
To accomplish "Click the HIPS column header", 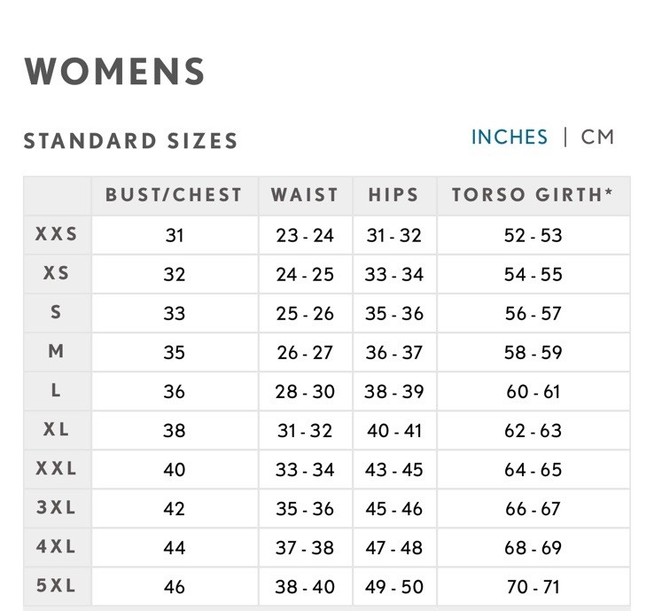I will tap(393, 195).
